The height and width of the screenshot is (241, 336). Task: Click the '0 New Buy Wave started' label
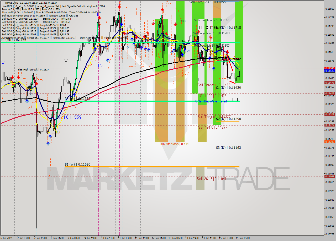(211, 101)
